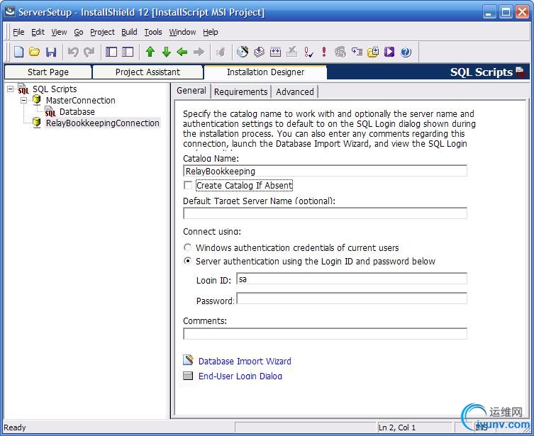Screen dimensions: 534x436
Task: Select the Database script tree item
Action: click(77, 111)
